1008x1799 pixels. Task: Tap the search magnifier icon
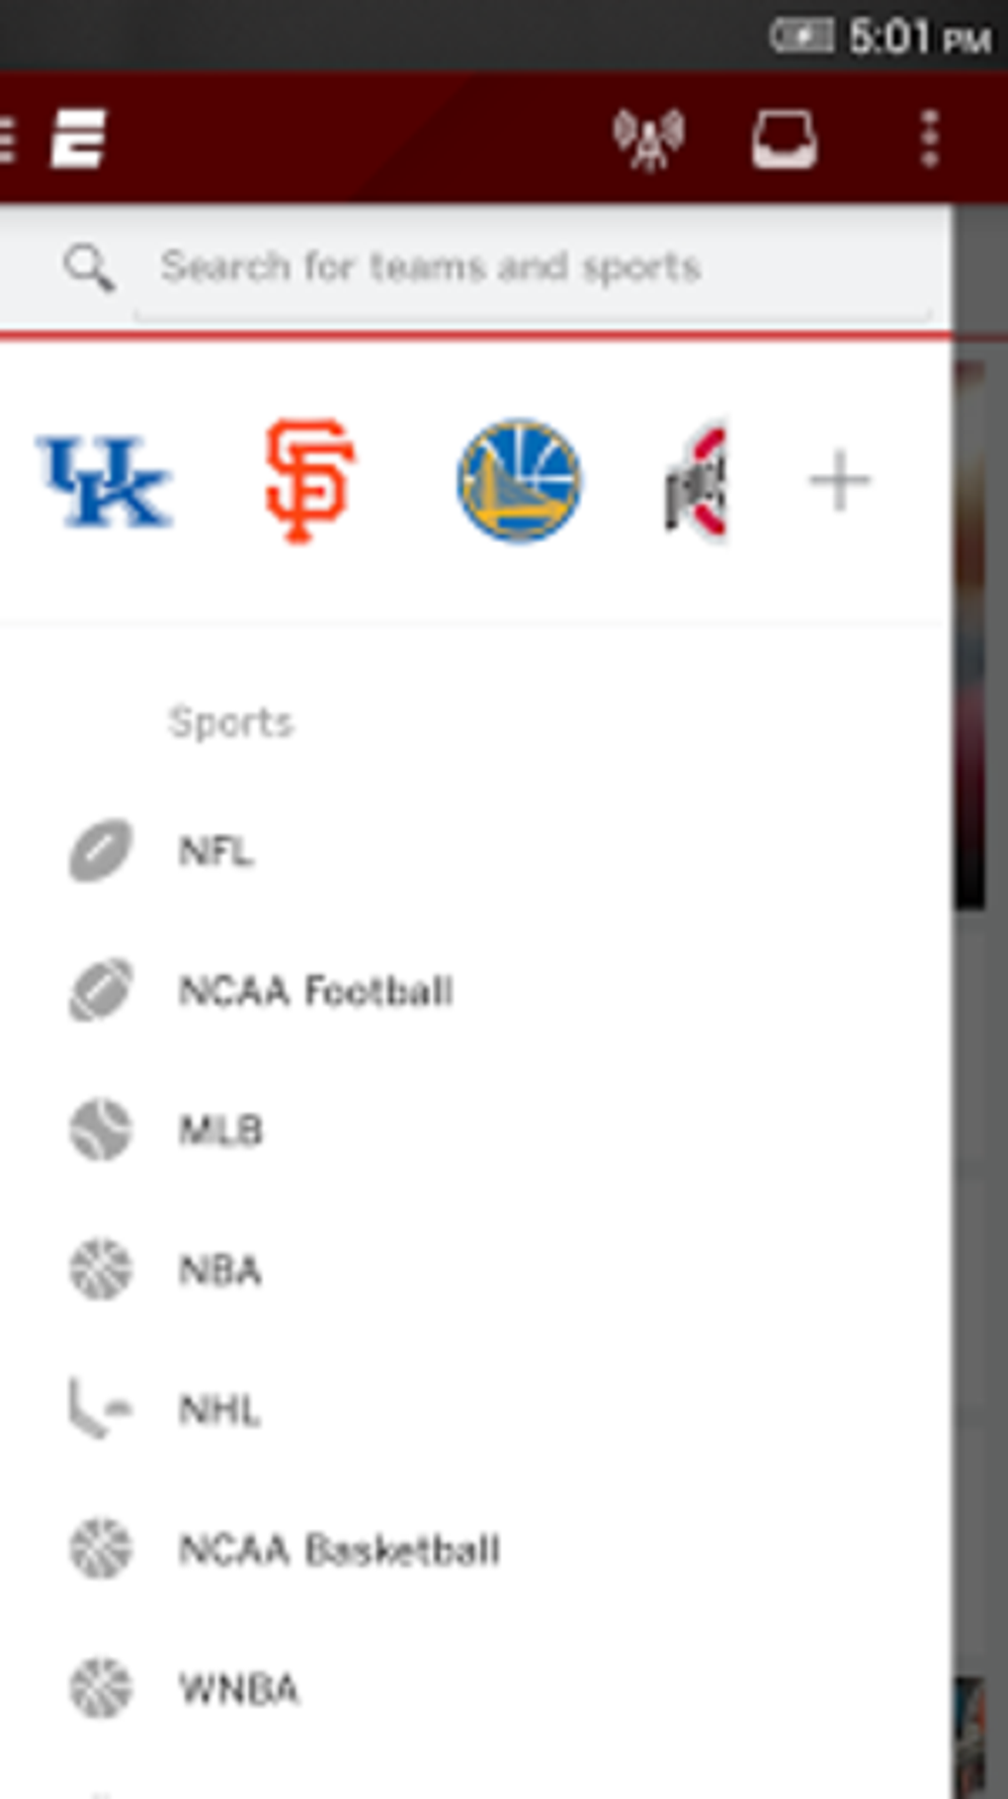click(89, 267)
